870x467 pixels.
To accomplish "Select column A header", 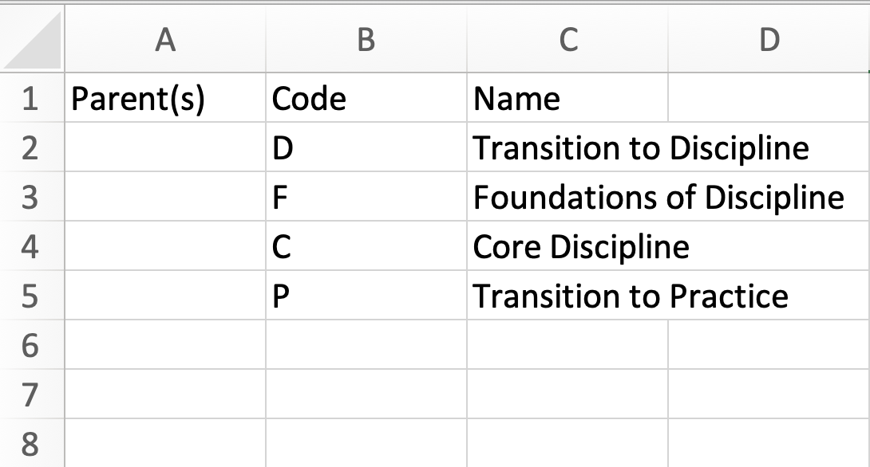I will coord(165,40).
